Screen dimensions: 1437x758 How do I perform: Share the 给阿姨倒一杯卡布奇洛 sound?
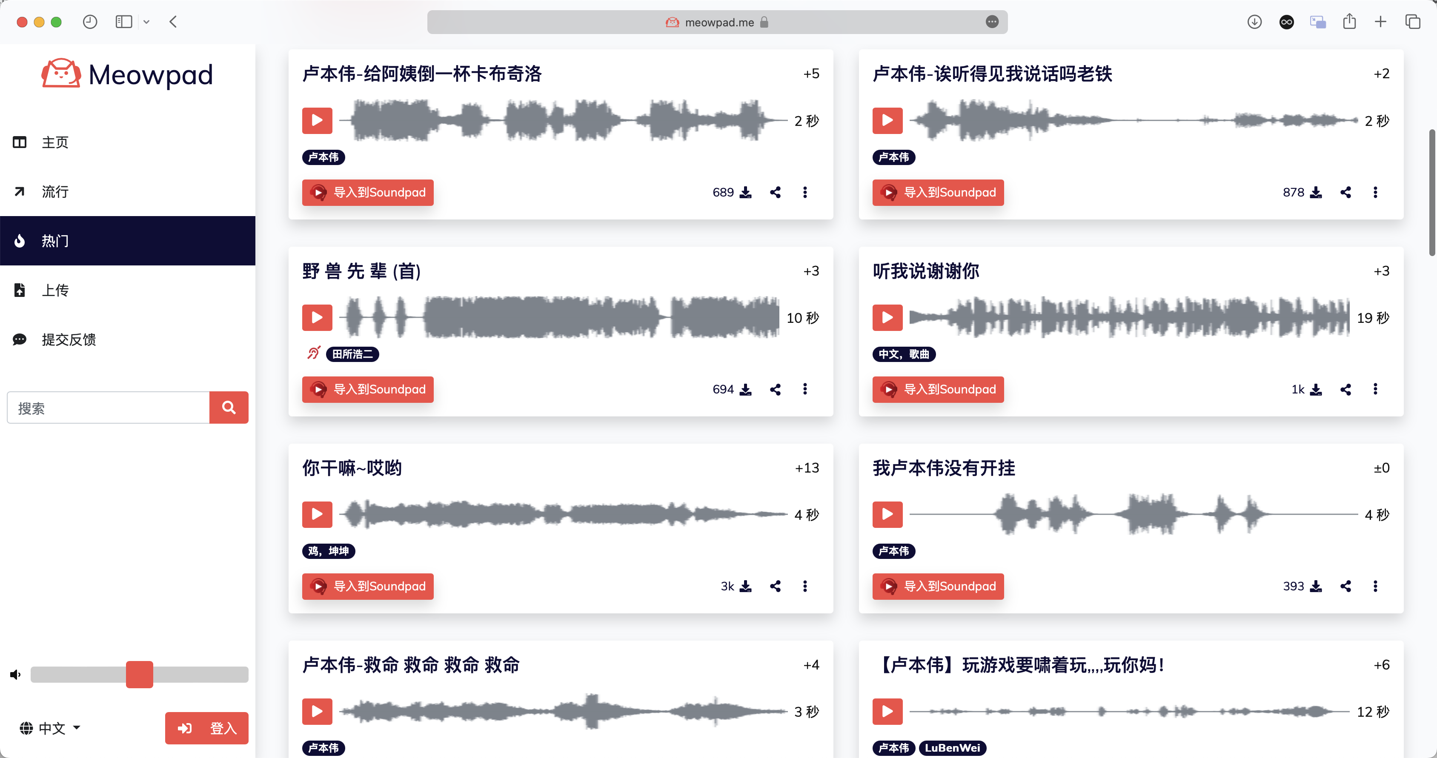775,193
